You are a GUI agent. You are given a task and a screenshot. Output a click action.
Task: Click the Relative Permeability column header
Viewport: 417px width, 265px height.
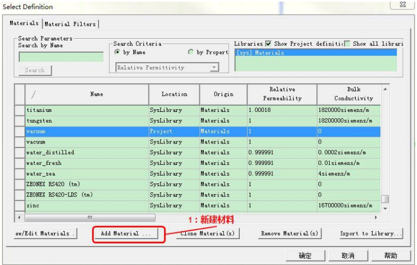click(x=282, y=95)
